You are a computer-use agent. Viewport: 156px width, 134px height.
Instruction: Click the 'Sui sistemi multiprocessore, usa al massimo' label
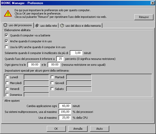pos(31,112)
